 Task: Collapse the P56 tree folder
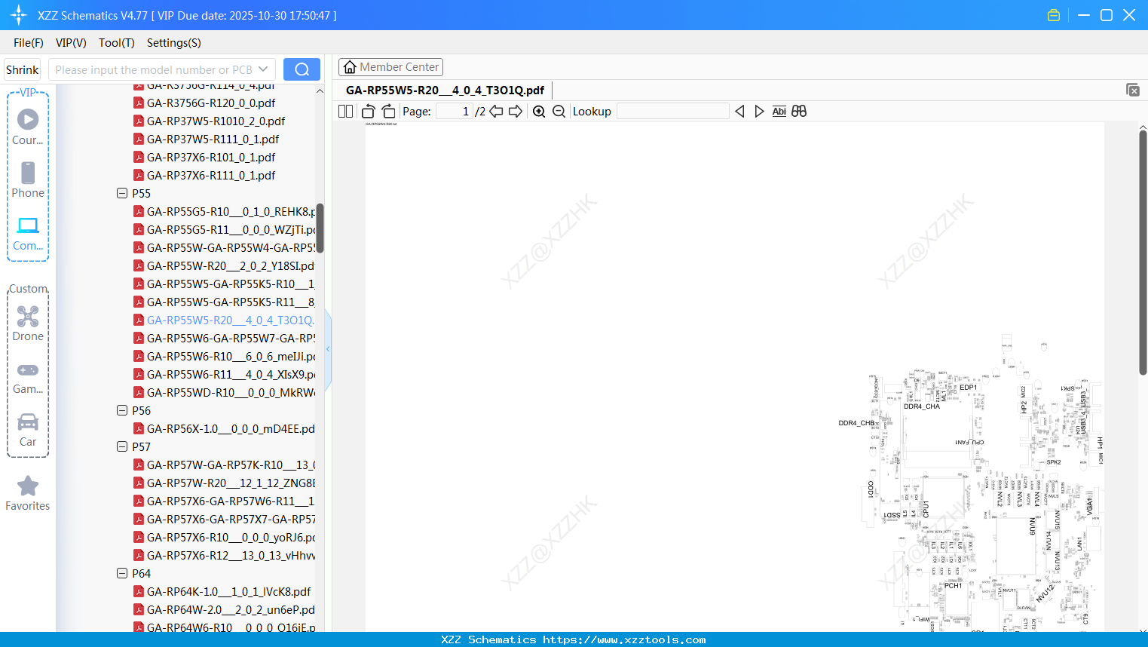coord(122,410)
